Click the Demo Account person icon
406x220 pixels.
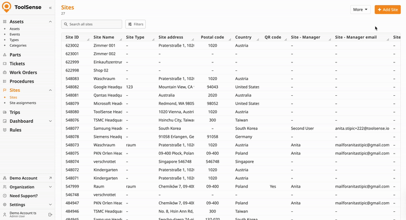coord(5,178)
